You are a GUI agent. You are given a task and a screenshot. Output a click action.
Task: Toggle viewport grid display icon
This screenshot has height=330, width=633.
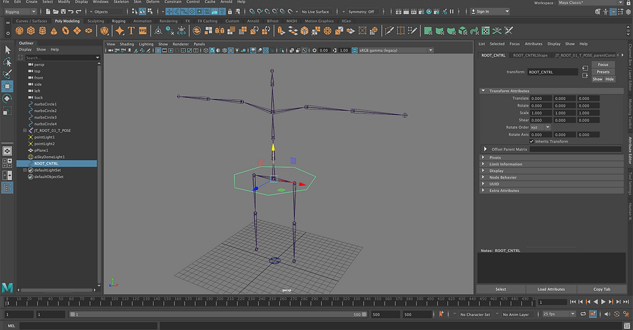point(159,51)
